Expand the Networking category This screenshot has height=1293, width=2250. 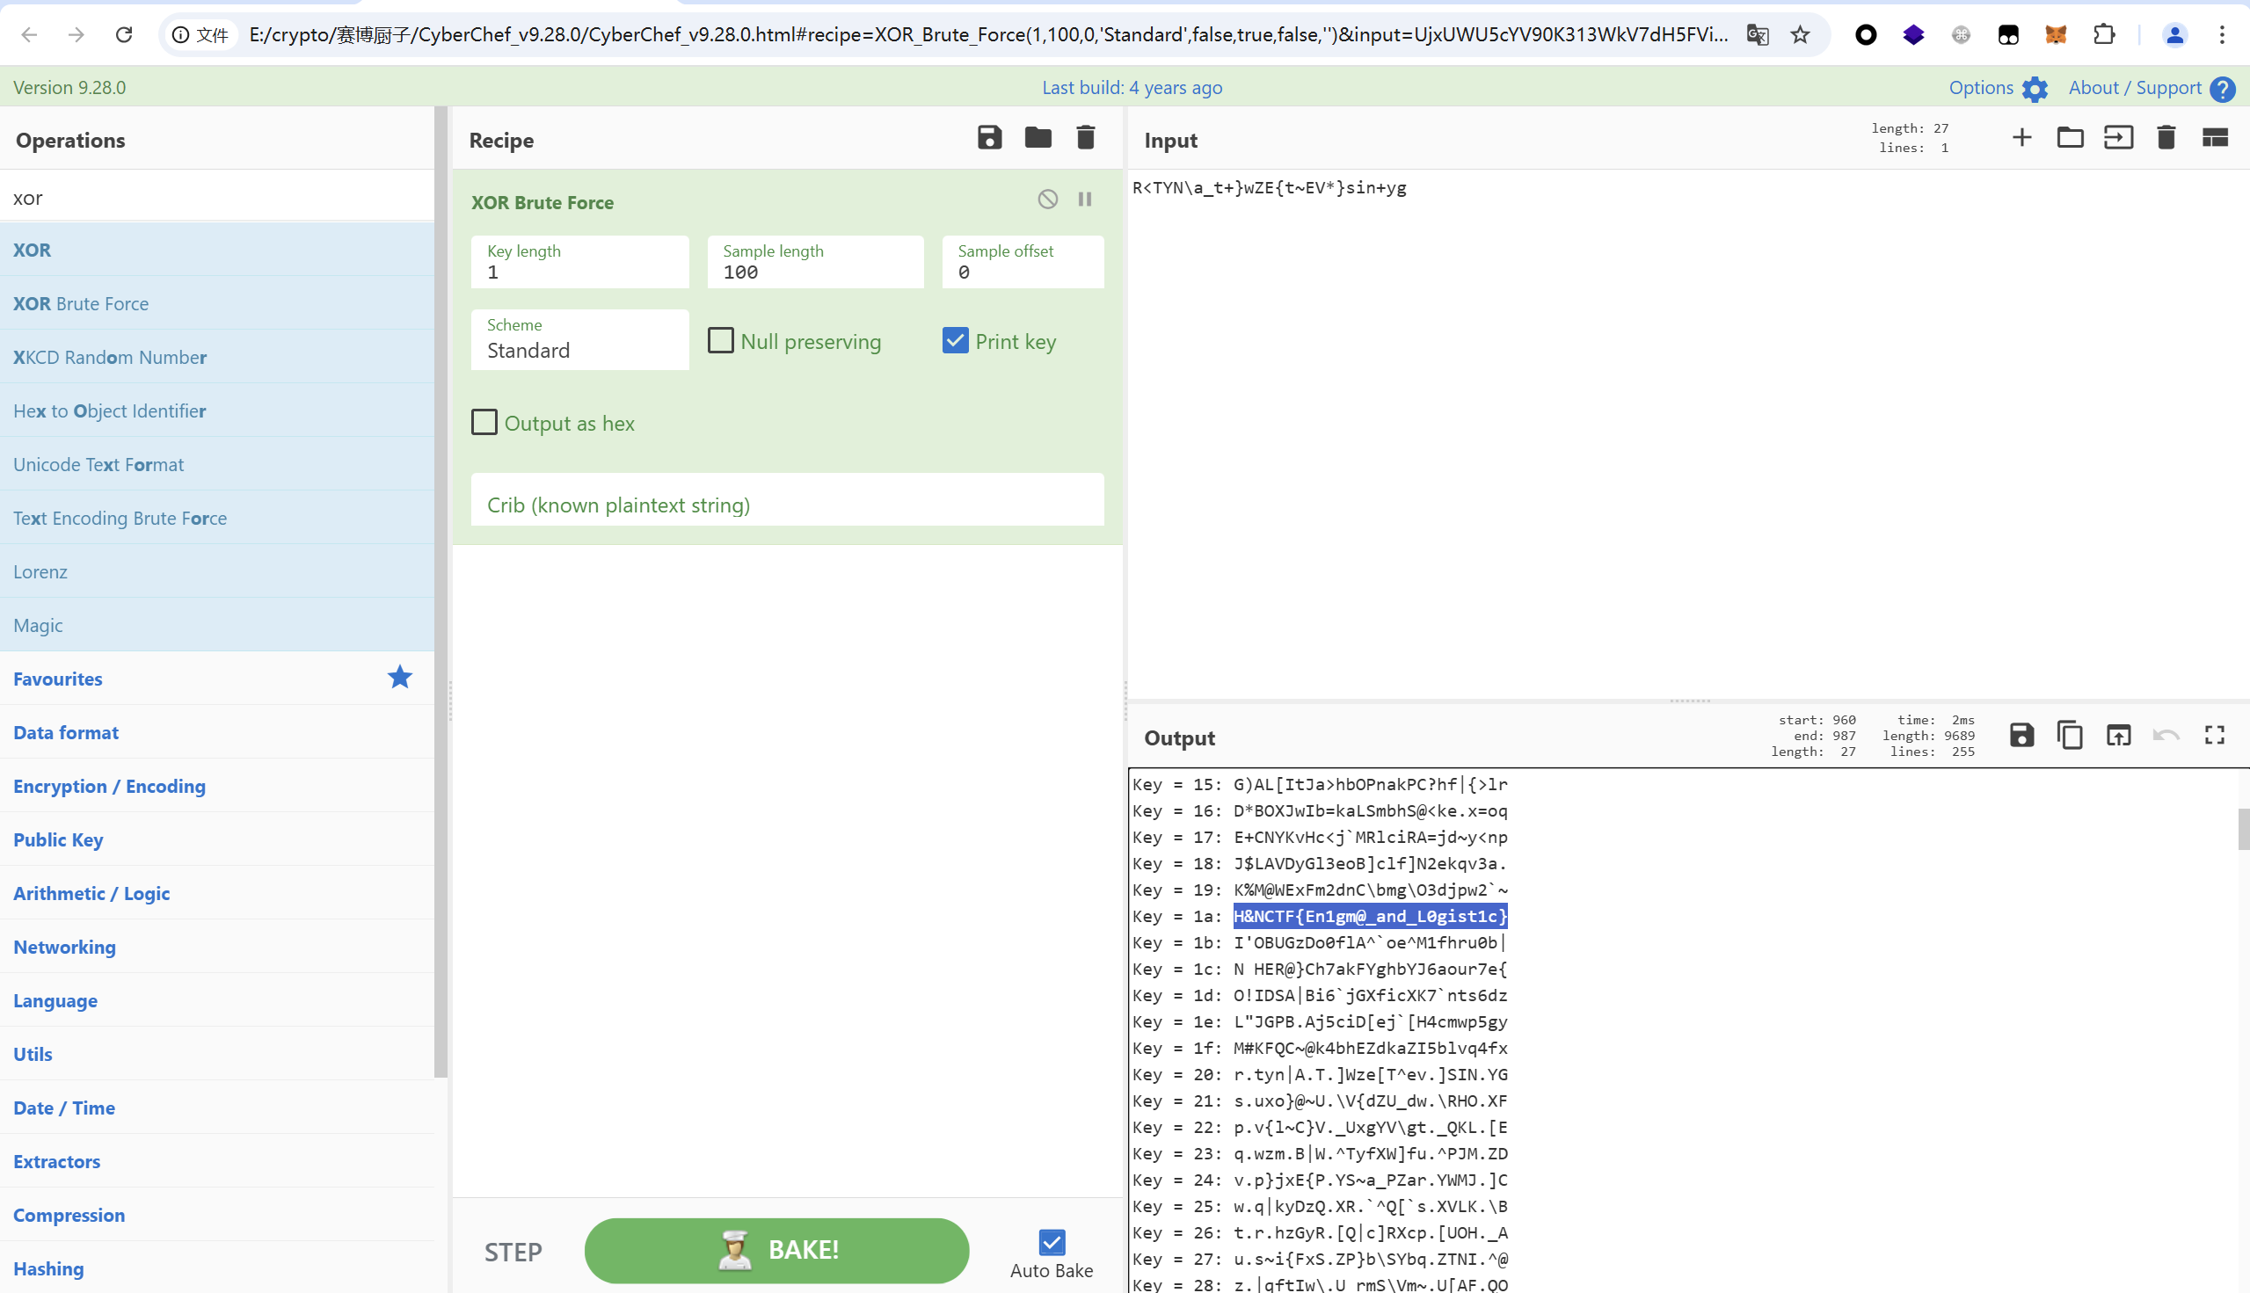[x=218, y=947]
